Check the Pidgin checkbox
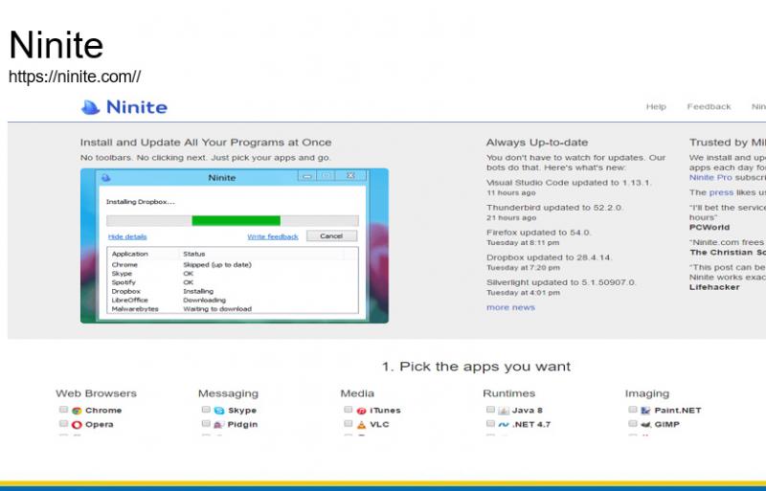766x491 pixels. [206, 424]
